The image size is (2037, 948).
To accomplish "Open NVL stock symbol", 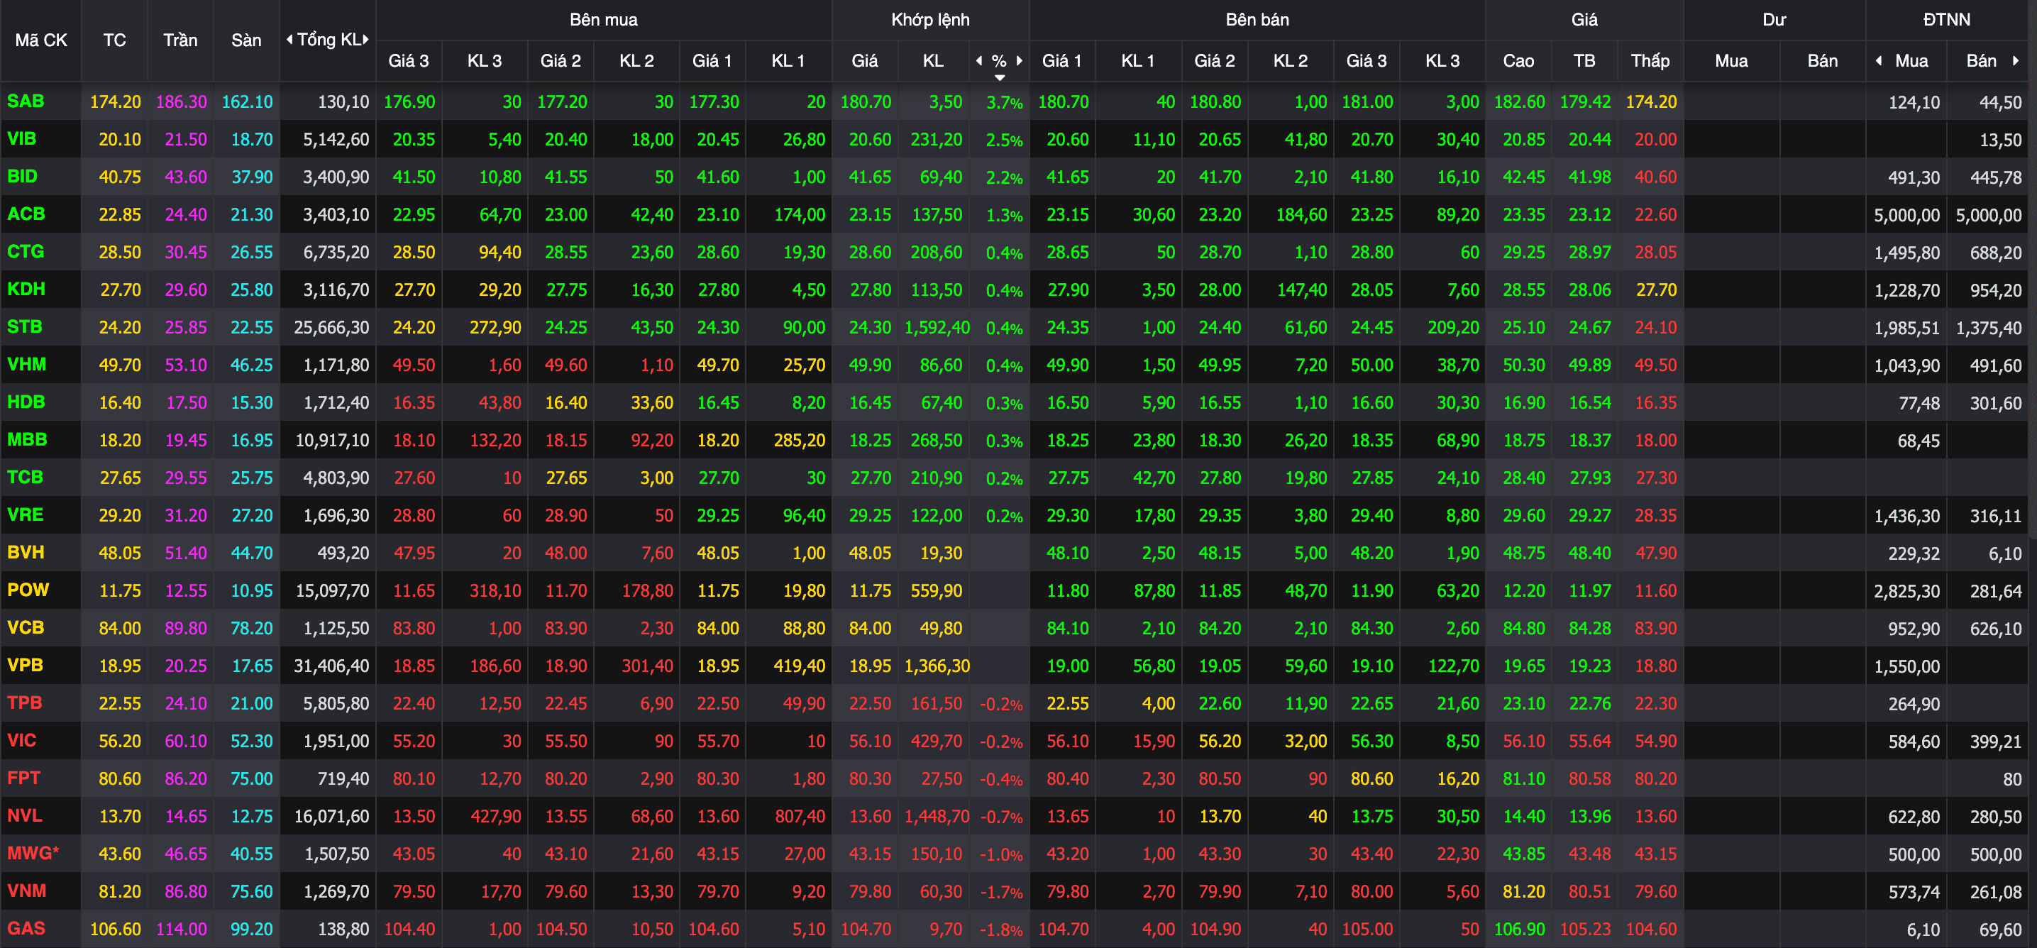I will point(25,815).
